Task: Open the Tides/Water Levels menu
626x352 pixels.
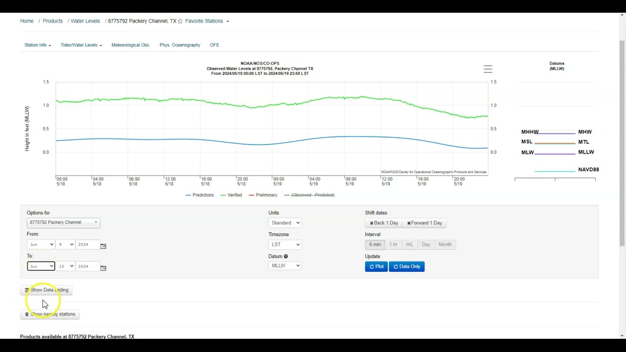Action: (x=81, y=45)
